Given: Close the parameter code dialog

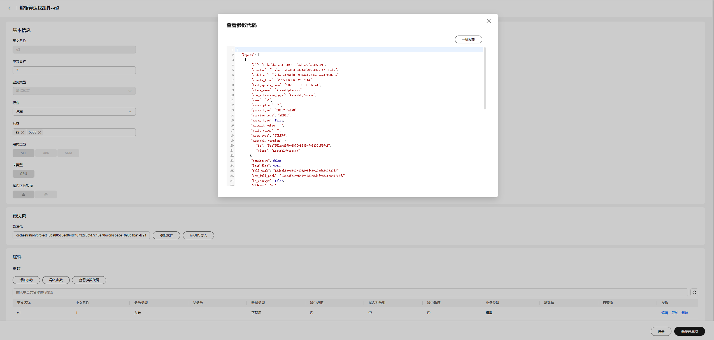Looking at the screenshot, I should (489, 21).
